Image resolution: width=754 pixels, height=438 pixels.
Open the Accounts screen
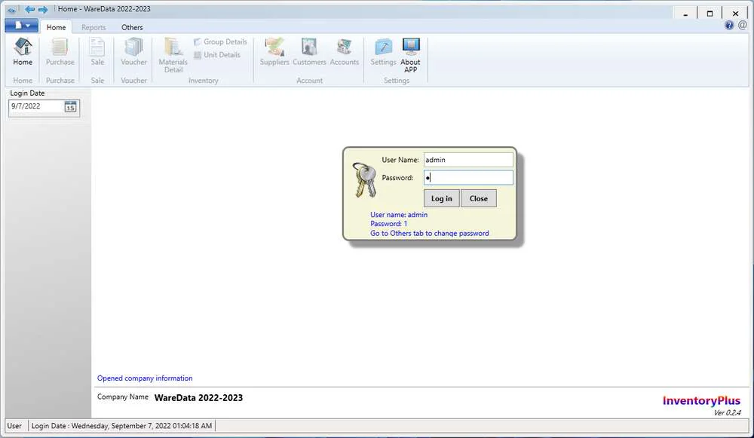coord(345,51)
